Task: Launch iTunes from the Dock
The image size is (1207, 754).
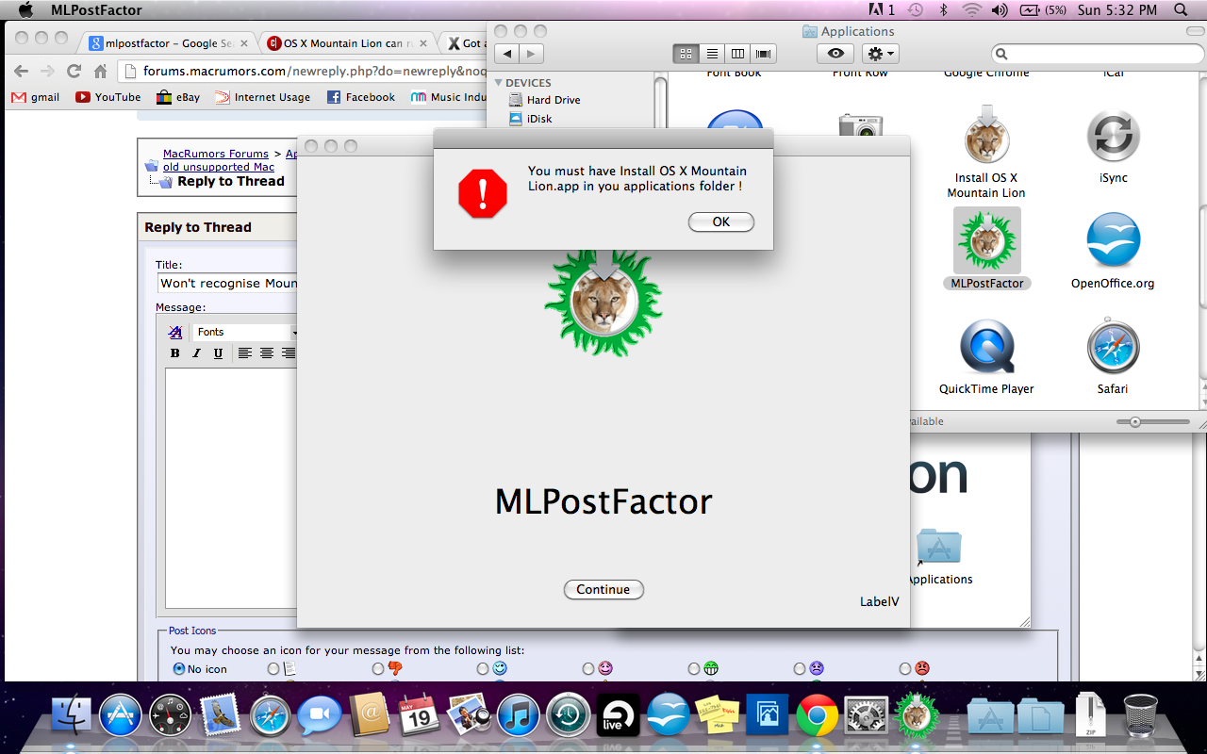Action: tap(518, 715)
